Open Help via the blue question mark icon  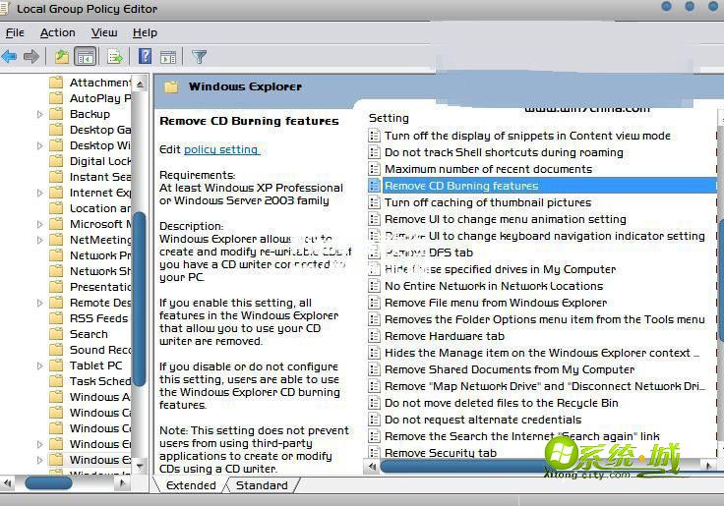pyautogui.click(x=145, y=57)
